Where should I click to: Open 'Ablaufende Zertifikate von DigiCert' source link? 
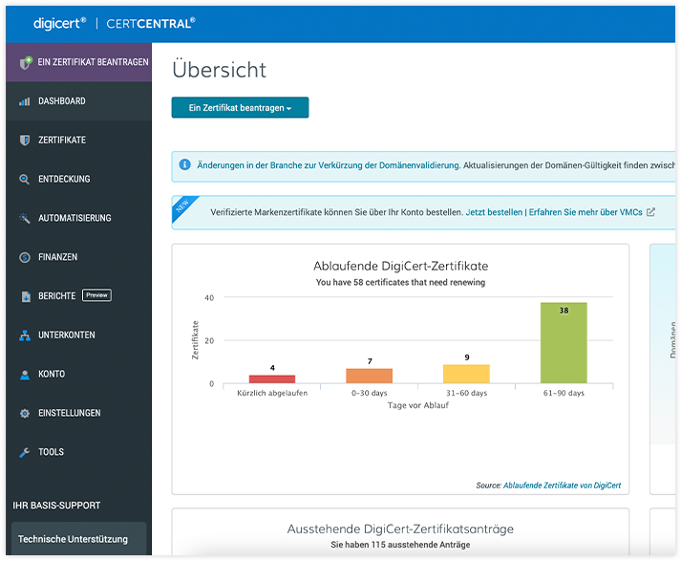562,485
